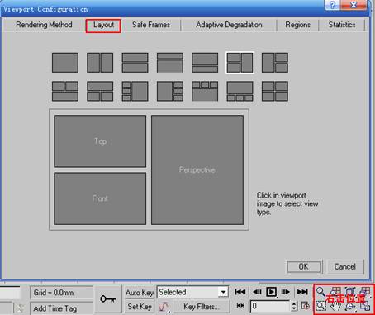Select the Pan hand tool
Screen dimensions: 375x315
(x=335, y=306)
